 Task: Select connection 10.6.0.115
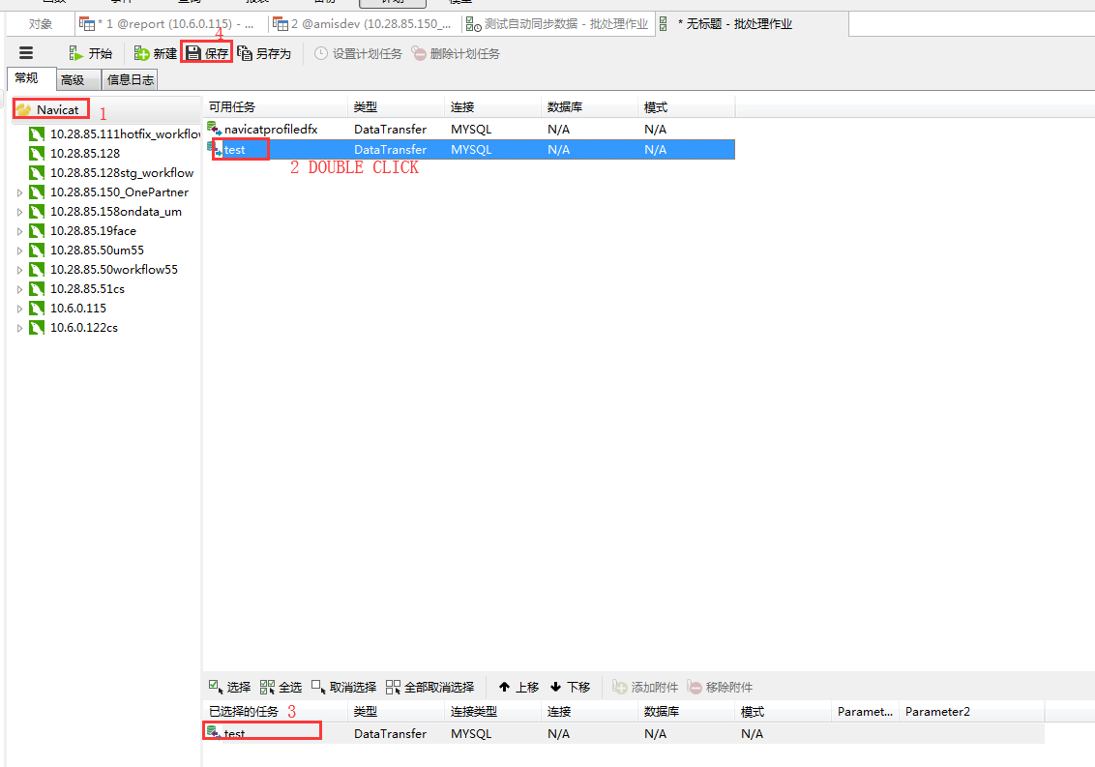coord(68,308)
